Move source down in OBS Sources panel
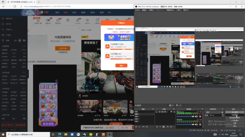 [171, 127]
